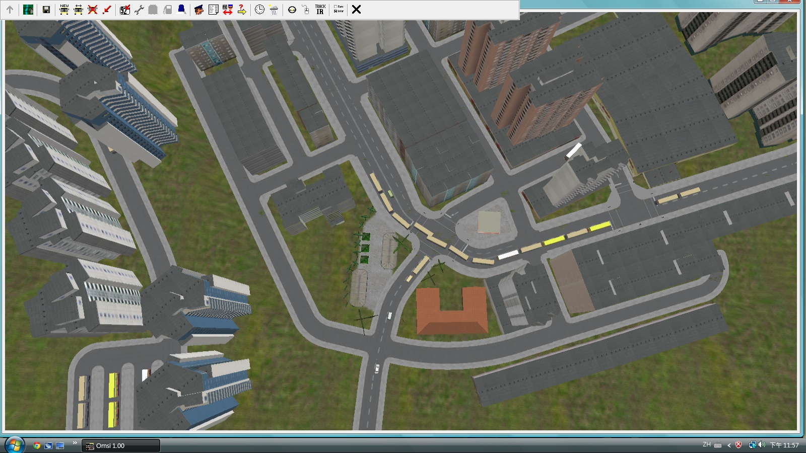Click red security shield tray icon
Screen dimensions: 806x453
[738, 445]
